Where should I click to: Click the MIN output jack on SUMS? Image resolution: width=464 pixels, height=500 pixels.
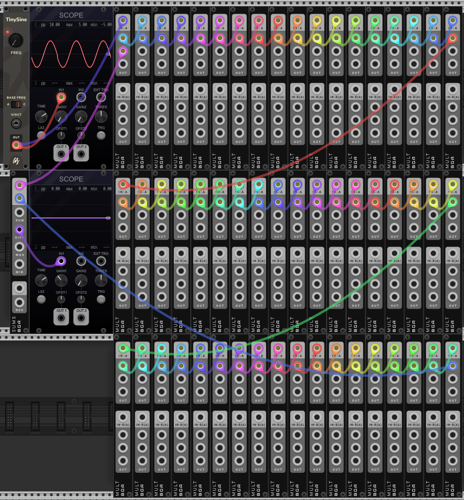(x=19, y=264)
